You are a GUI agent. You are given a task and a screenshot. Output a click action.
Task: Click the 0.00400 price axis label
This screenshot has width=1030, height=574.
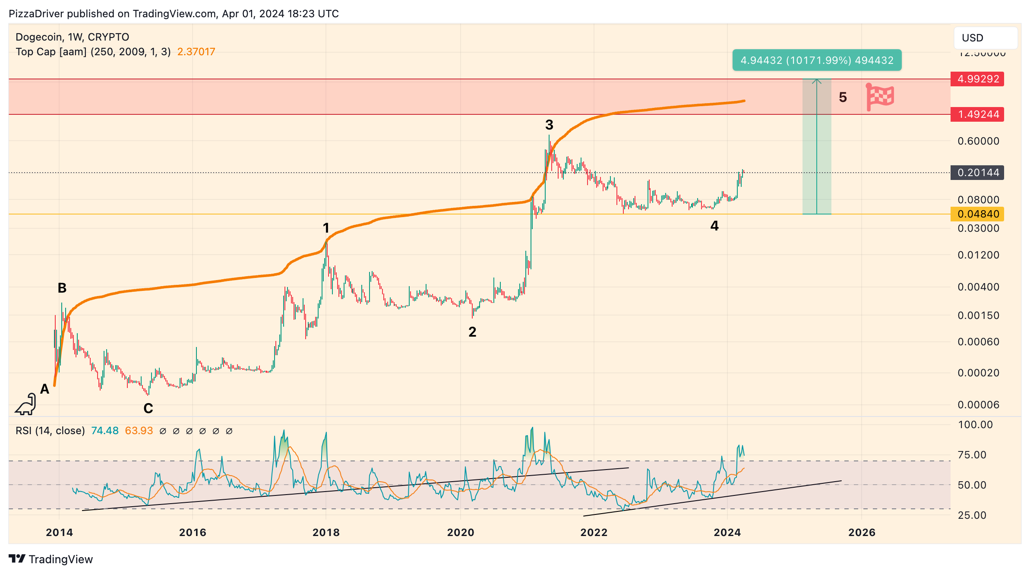979,287
